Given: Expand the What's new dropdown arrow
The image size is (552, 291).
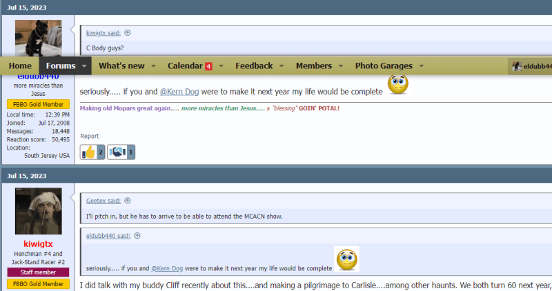Looking at the screenshot, I should [153, 66].
